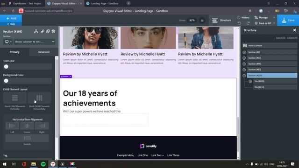Open a new browser tab
Image resolution: width=299 pixels, height=168 pixels.
(128, 3)
